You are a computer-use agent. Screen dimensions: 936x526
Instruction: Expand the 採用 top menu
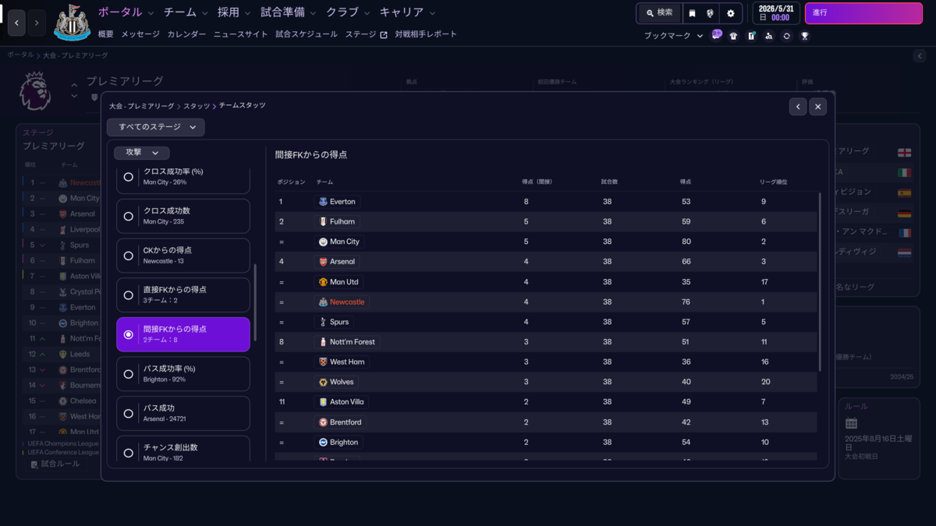[x=234, y=12]
